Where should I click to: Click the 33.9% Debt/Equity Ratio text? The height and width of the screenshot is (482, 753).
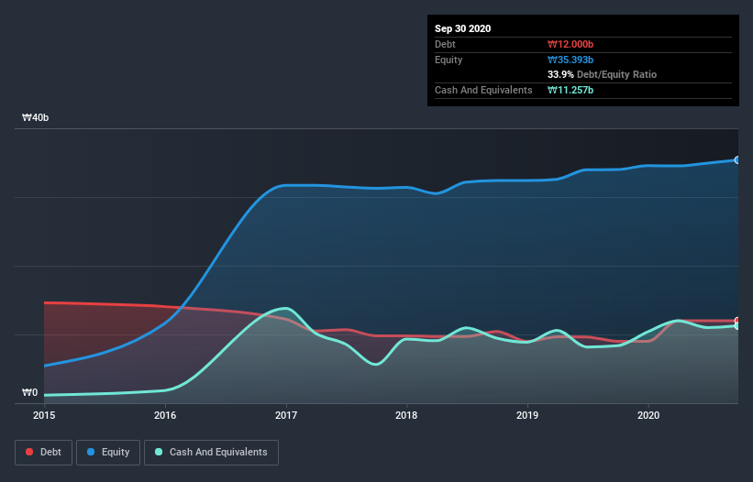pyautogui.click(x=603, y=74)
